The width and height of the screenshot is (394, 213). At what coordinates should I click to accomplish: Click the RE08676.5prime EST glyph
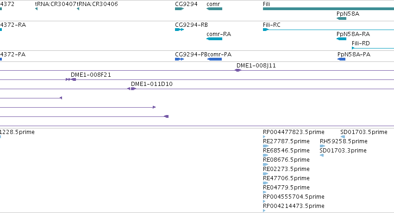[x=266, y=164]
